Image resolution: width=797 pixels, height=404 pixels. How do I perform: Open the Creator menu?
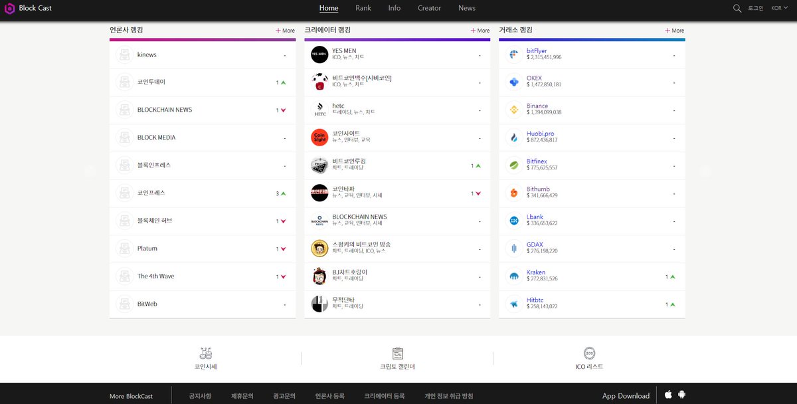(x=429, y=8)
